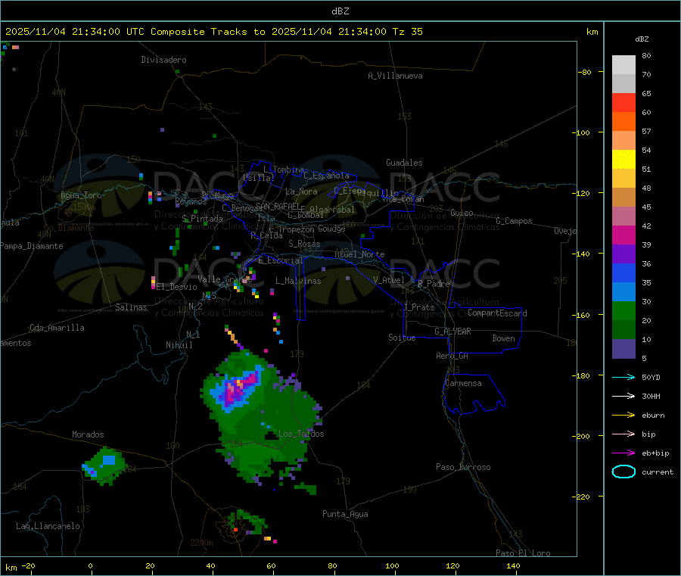The width and height of the screenshot is (681, 576).
Task: Click the Paso_El_Loro map label
Action: coord(523,553)
